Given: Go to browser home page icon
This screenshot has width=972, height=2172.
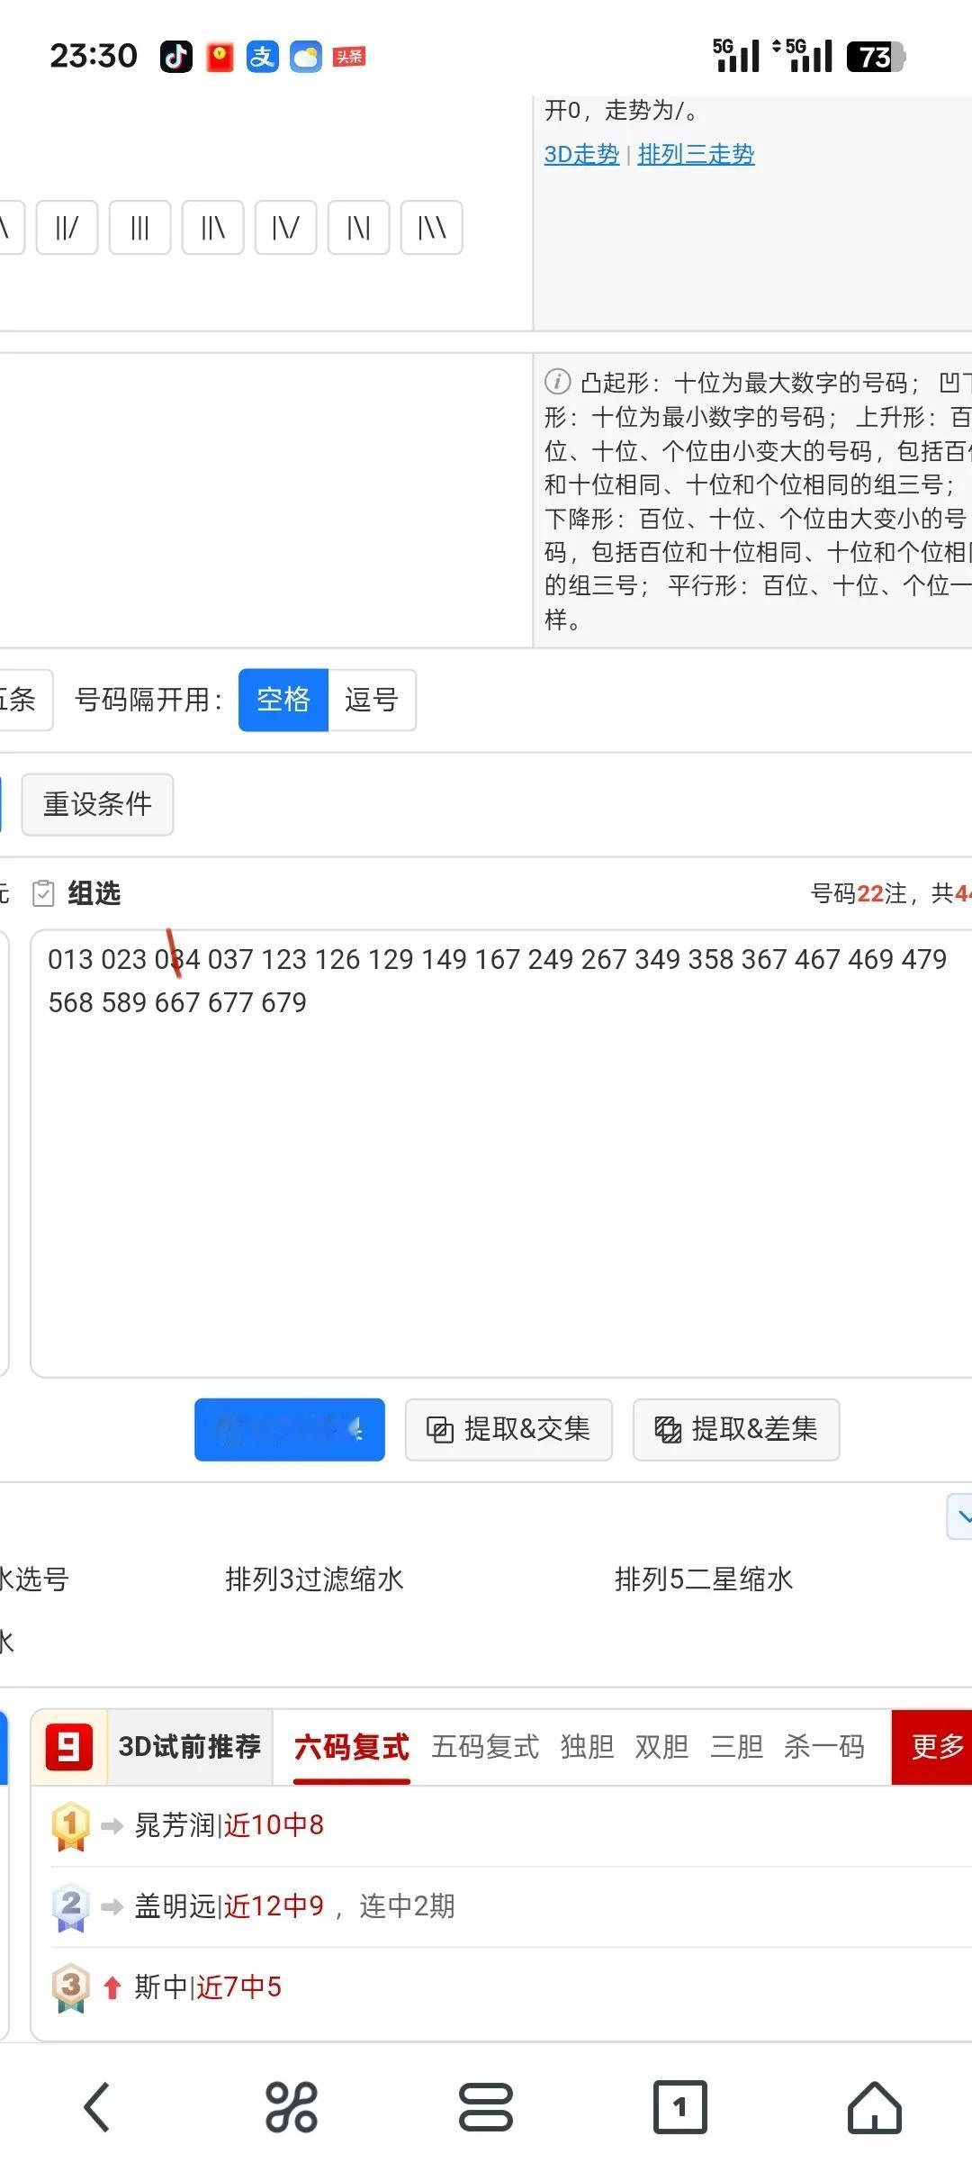Looking at the screenshot, I should pyautogui.click(x=874, y=2106).
